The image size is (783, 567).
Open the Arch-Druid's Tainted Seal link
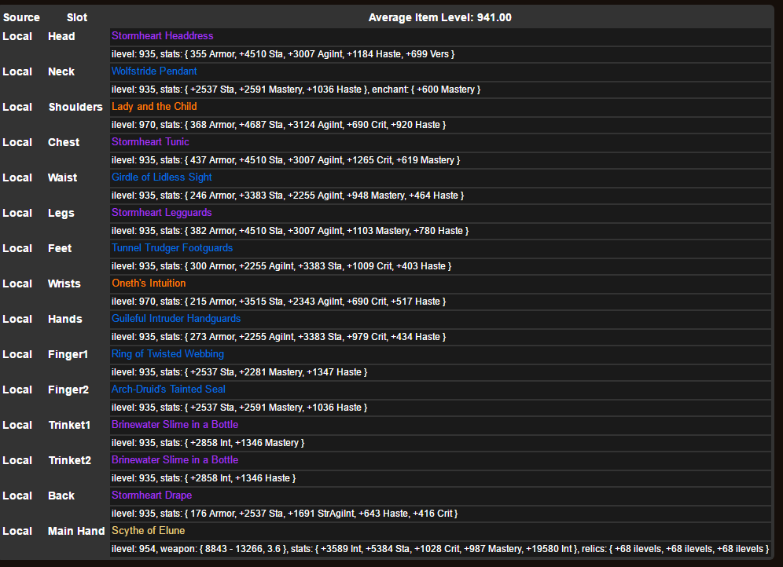[168, 390]
